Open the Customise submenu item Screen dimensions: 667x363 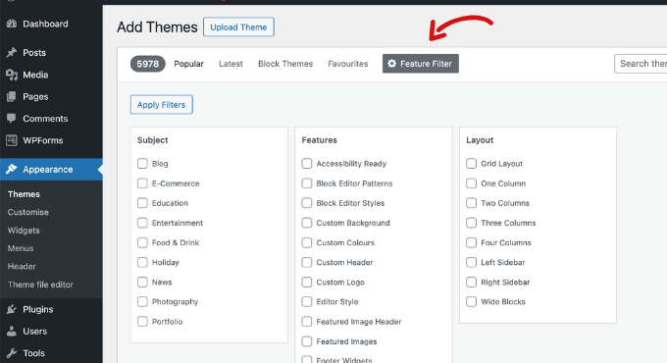coord(28,212)
